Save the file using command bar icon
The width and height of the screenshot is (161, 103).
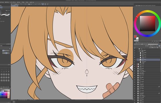coord(18,4)
